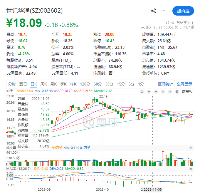The image size is (200, 193).
Task: Click the 加自选 button
Action: click(x=183, y=11)
